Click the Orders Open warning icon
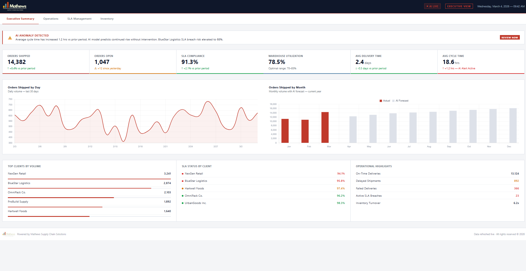The width and height of the screenshot is (526, 271). point(96,68)
